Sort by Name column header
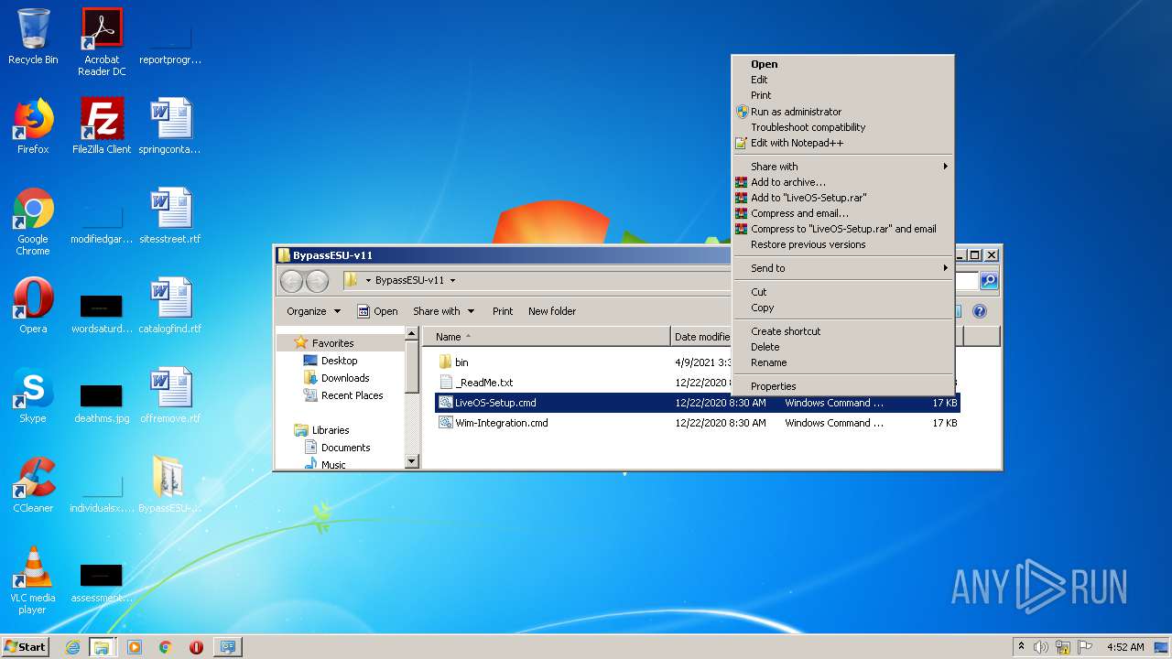The image size is (1172, 659). pos(547,337)
